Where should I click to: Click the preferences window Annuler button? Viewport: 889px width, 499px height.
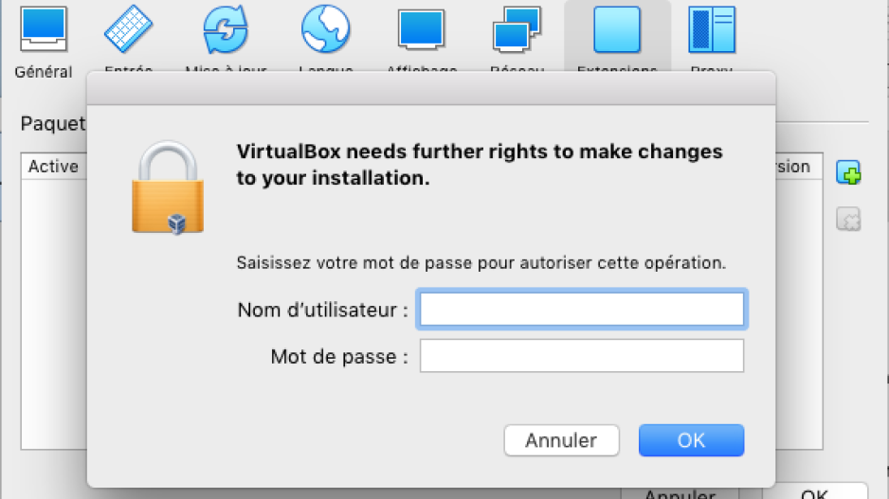pos(680,492)
